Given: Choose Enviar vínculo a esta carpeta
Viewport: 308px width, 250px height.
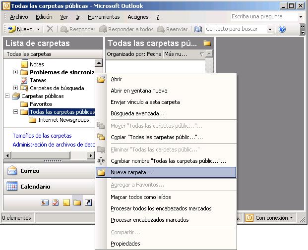Looking at the screenshot, I should tap(166, 102).
